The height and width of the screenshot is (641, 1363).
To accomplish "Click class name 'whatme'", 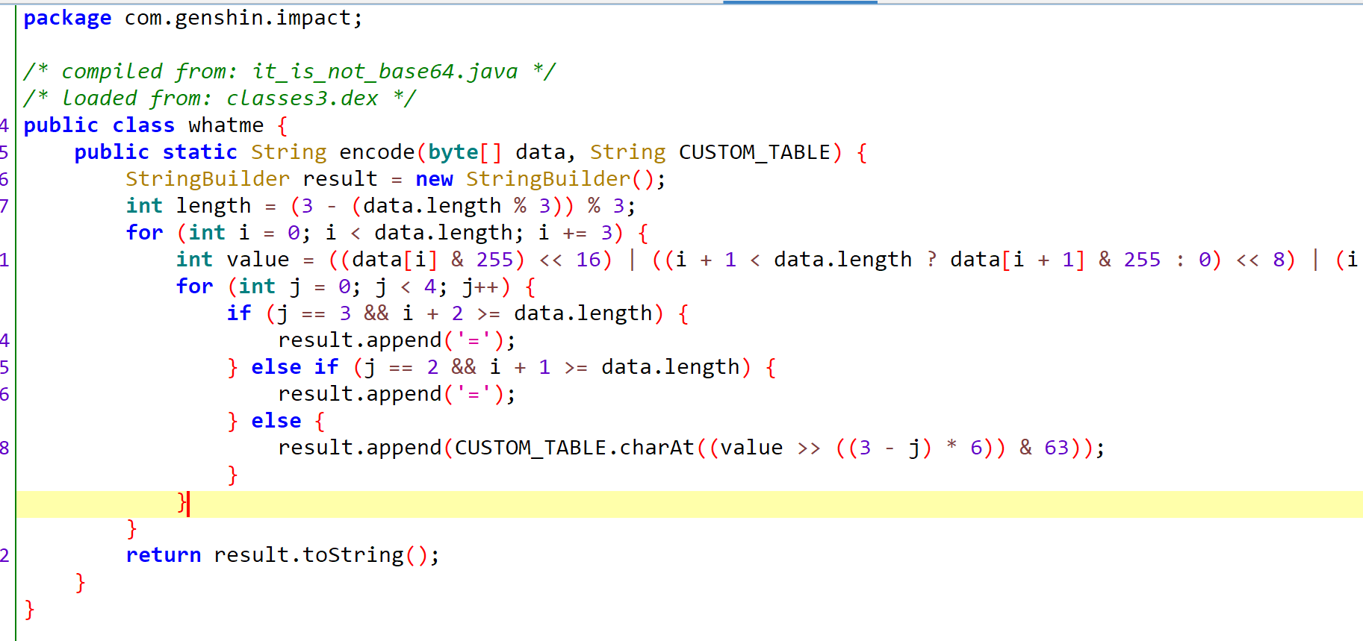I will (x=226, y=125).
